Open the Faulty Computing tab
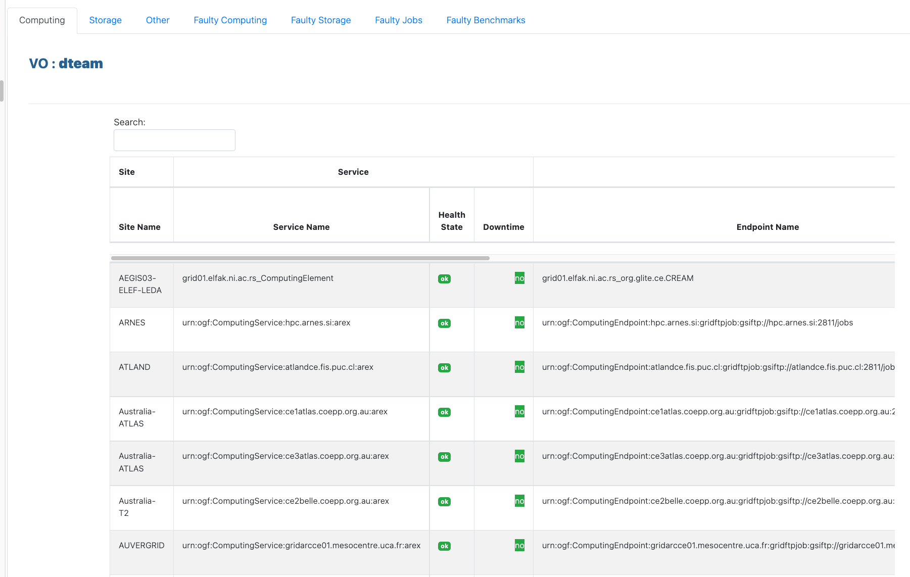Viewport: 910px width, 577px height. pyautogui.click(x=230, y=20)
